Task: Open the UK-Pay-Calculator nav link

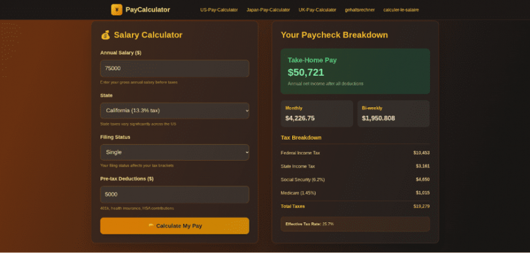Action: coord(317,10)
